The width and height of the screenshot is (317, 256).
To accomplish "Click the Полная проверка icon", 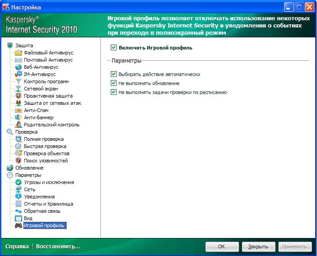I will click(x=18, y=139).
